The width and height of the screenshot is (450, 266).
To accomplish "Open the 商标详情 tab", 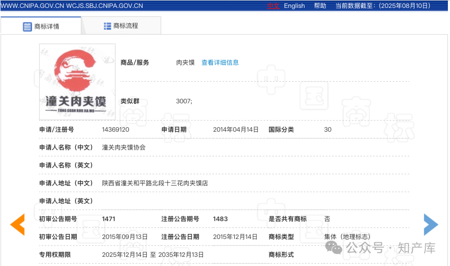I will point(41,26).
